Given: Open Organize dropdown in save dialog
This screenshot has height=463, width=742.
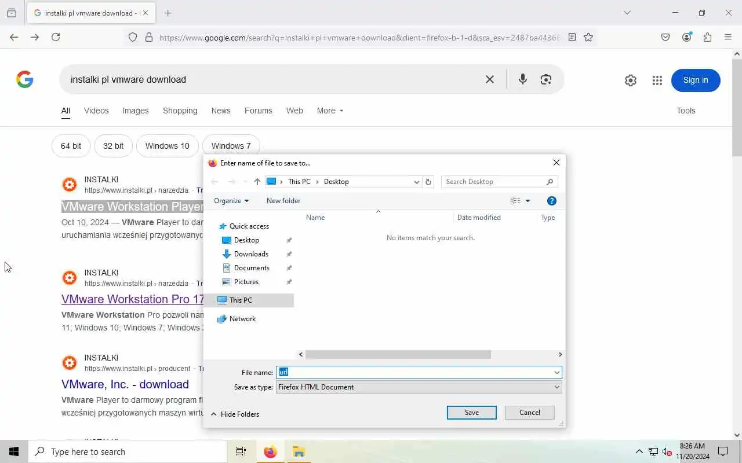Looking at the screenshot, I should (x=231, y=201).
